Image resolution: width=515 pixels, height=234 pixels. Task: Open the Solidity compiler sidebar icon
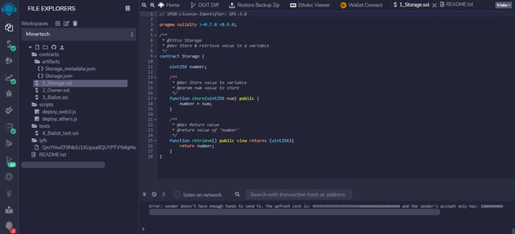tap(10, 45)
